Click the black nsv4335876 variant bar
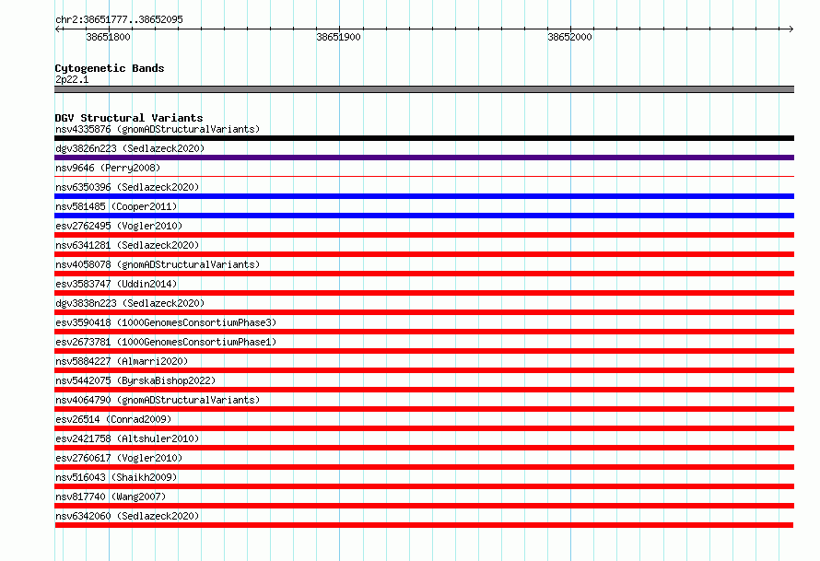The image size is (820, 561). [424, 138]
